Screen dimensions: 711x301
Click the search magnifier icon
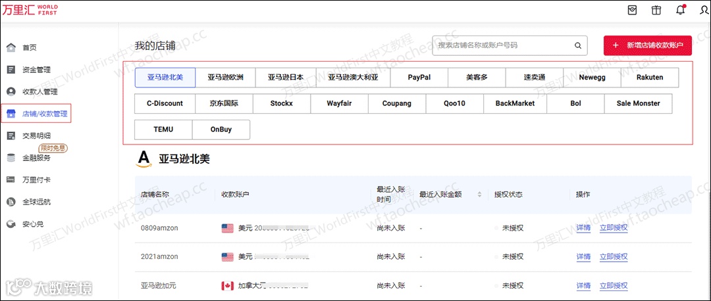(x=578, y=45)
